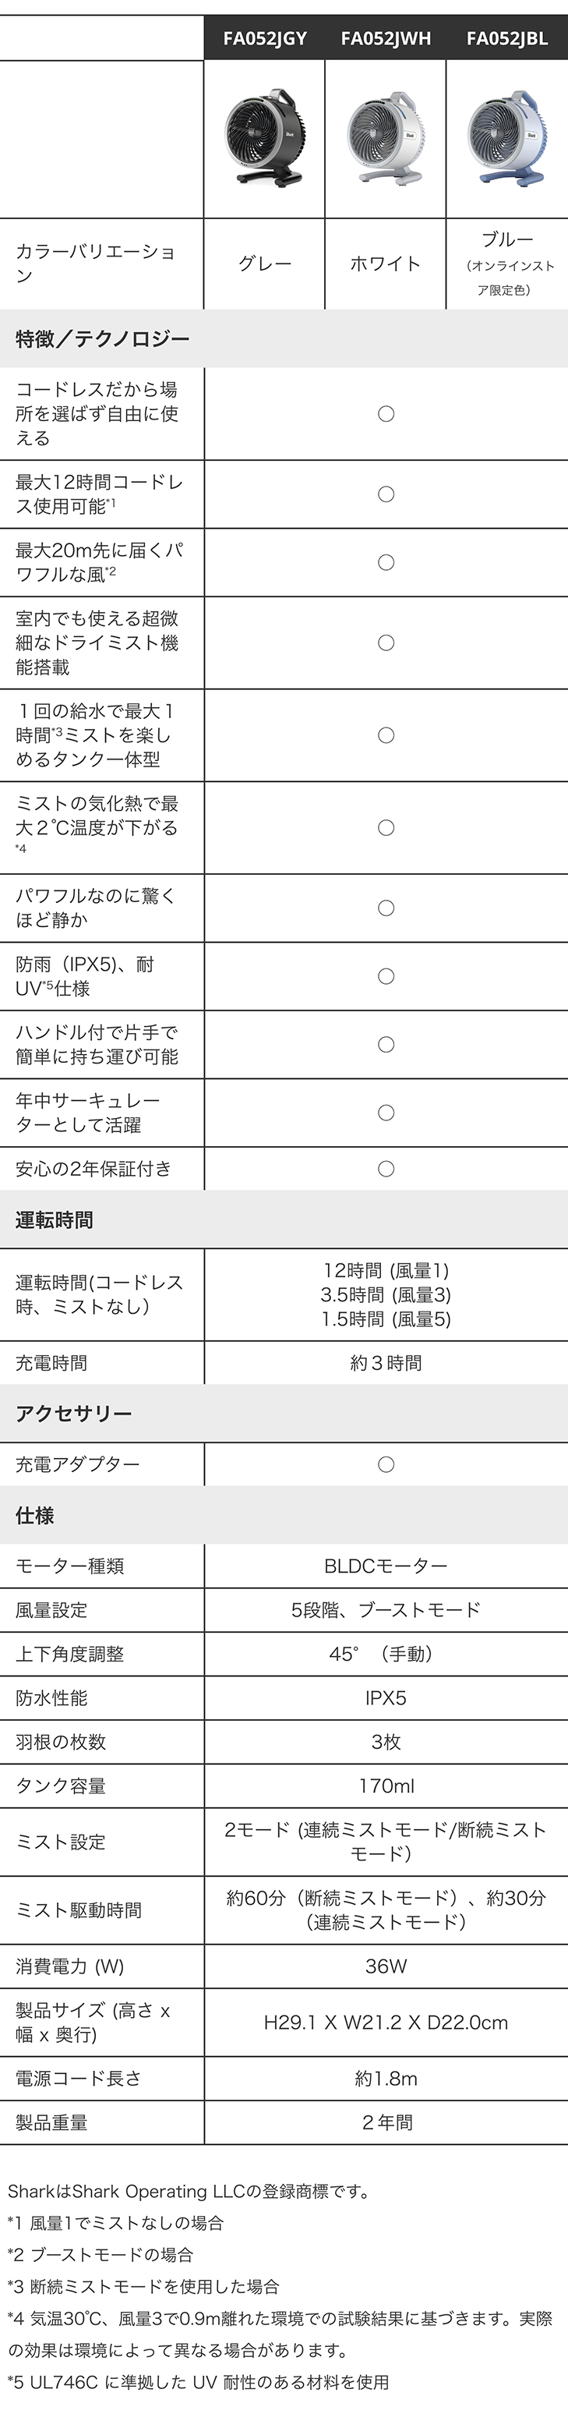The height and width of the screenshot is (2428, 568).
Task: Click the blue FA052JBL fan image
Action: click(506, 140)
